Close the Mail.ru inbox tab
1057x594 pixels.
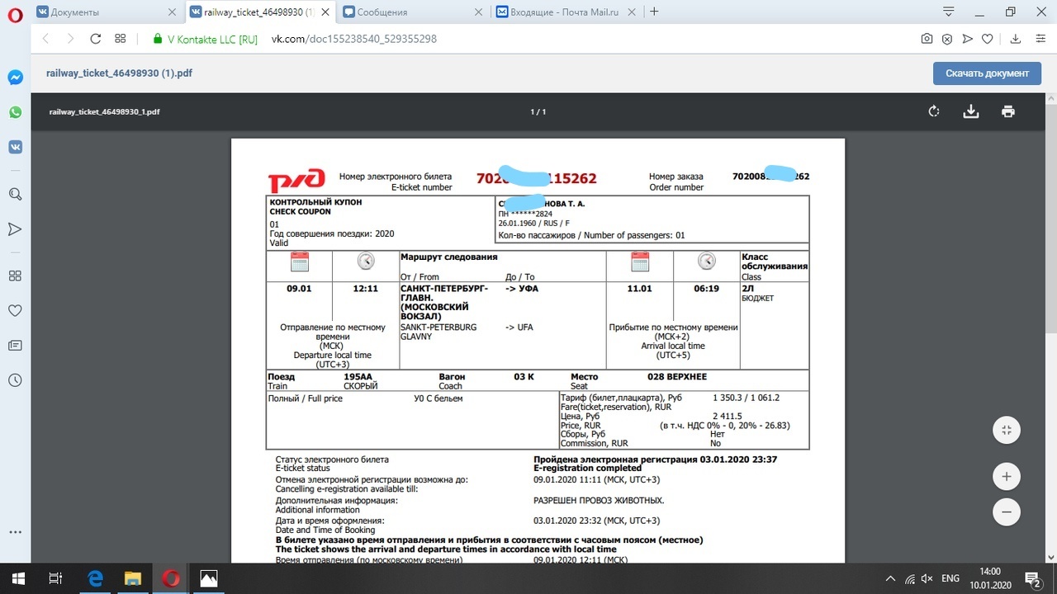(x=632, y=12)
